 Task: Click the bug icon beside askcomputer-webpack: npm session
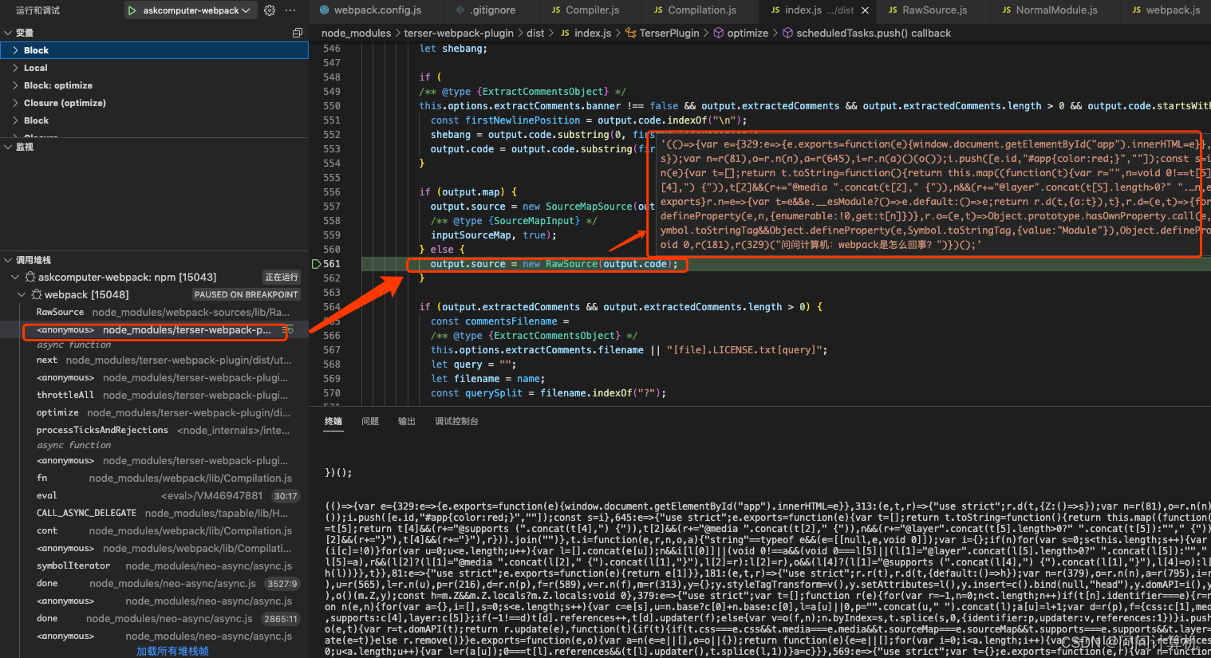coord(30,278)
